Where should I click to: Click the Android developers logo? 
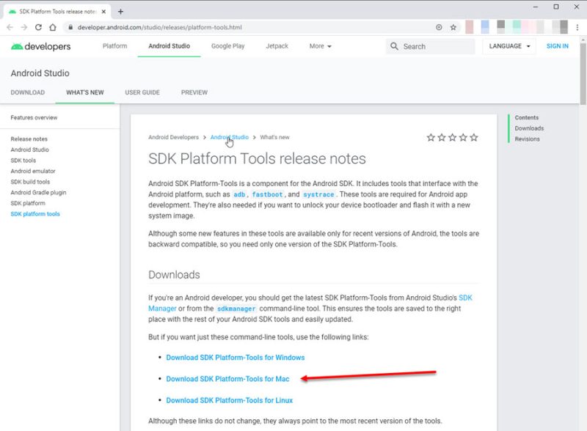[x=41, y=46]
